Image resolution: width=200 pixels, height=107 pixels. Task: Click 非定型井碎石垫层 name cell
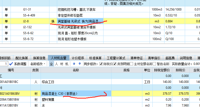(x=80, y=15)
